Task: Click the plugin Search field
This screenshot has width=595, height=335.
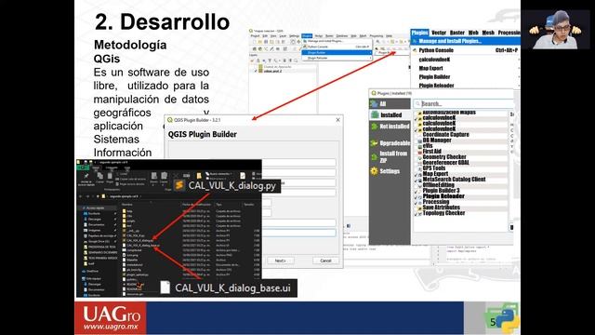Action: (463, 103)
